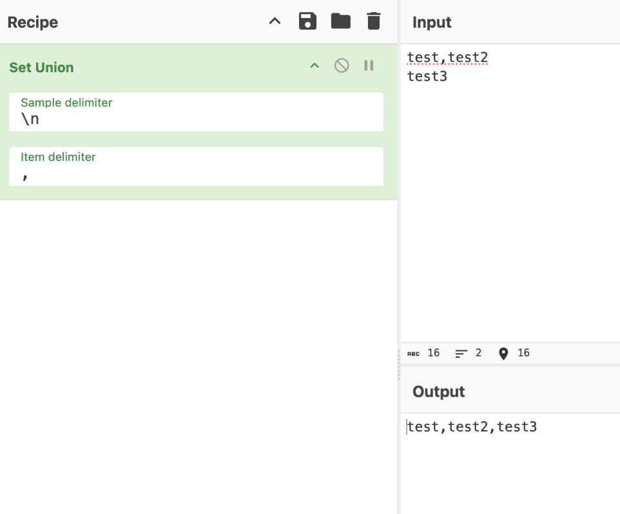The width and height of the screenshot is (620, 514).
Task: Click the ABC character count icon
Action: click(413, 353)
